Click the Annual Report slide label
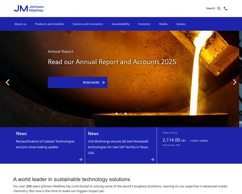 coord(60,51)
